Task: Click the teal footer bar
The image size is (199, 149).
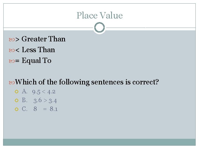Action: 99,142
